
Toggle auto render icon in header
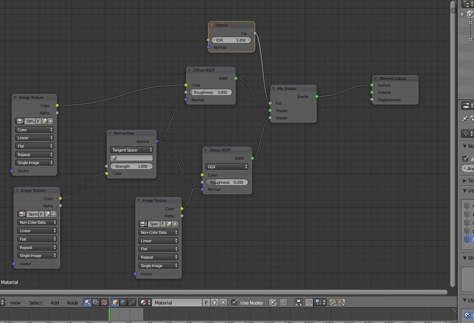[299, 302]
